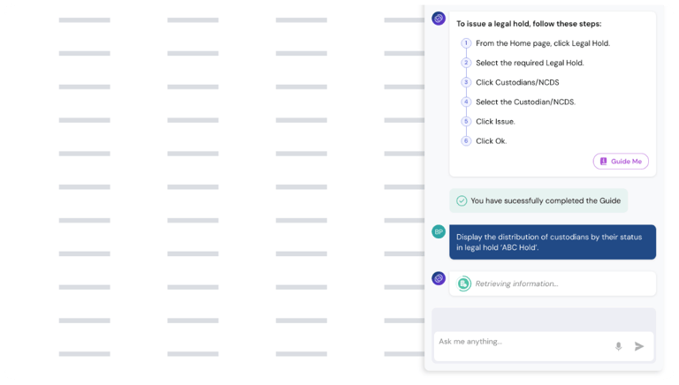Click step 4 'Select the Custodian/NCDS' text
Viewport: 679px width, 385px height.
coord(525,102)
